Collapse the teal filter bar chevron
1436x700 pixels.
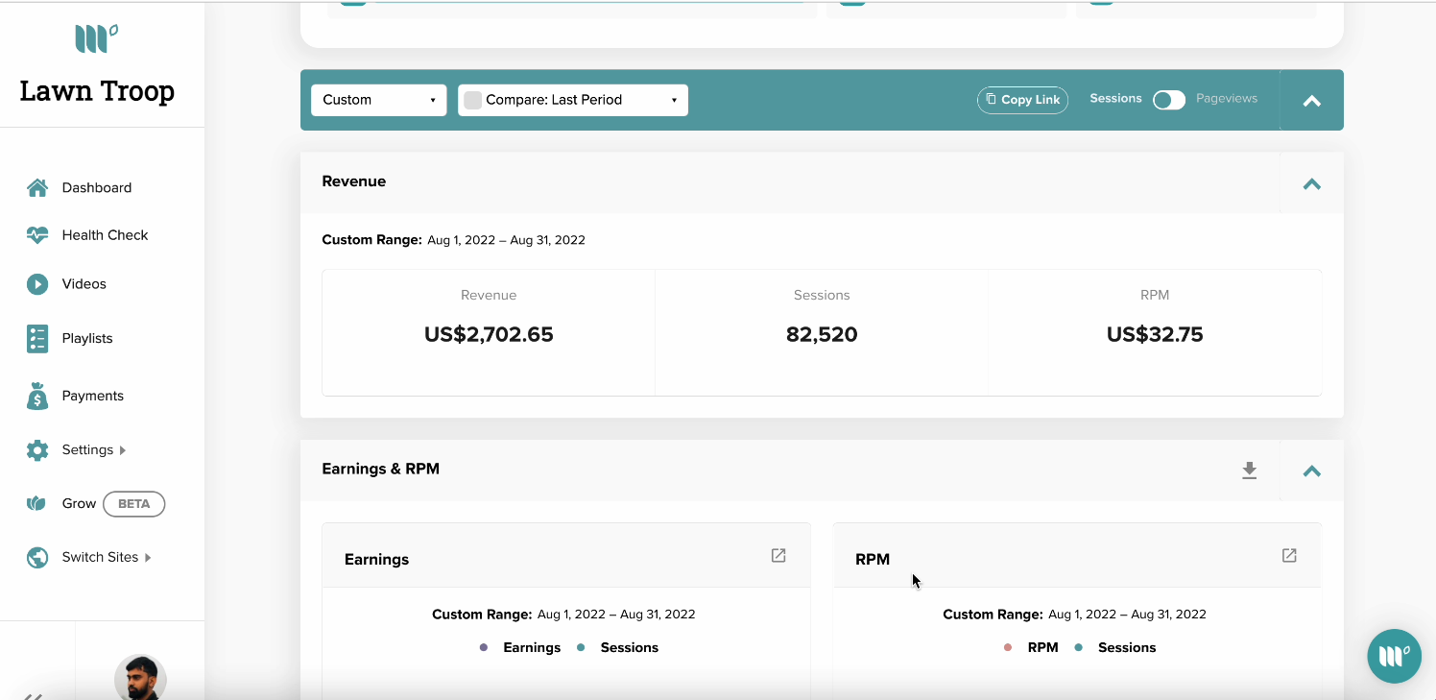click(x=1311, y=100)
